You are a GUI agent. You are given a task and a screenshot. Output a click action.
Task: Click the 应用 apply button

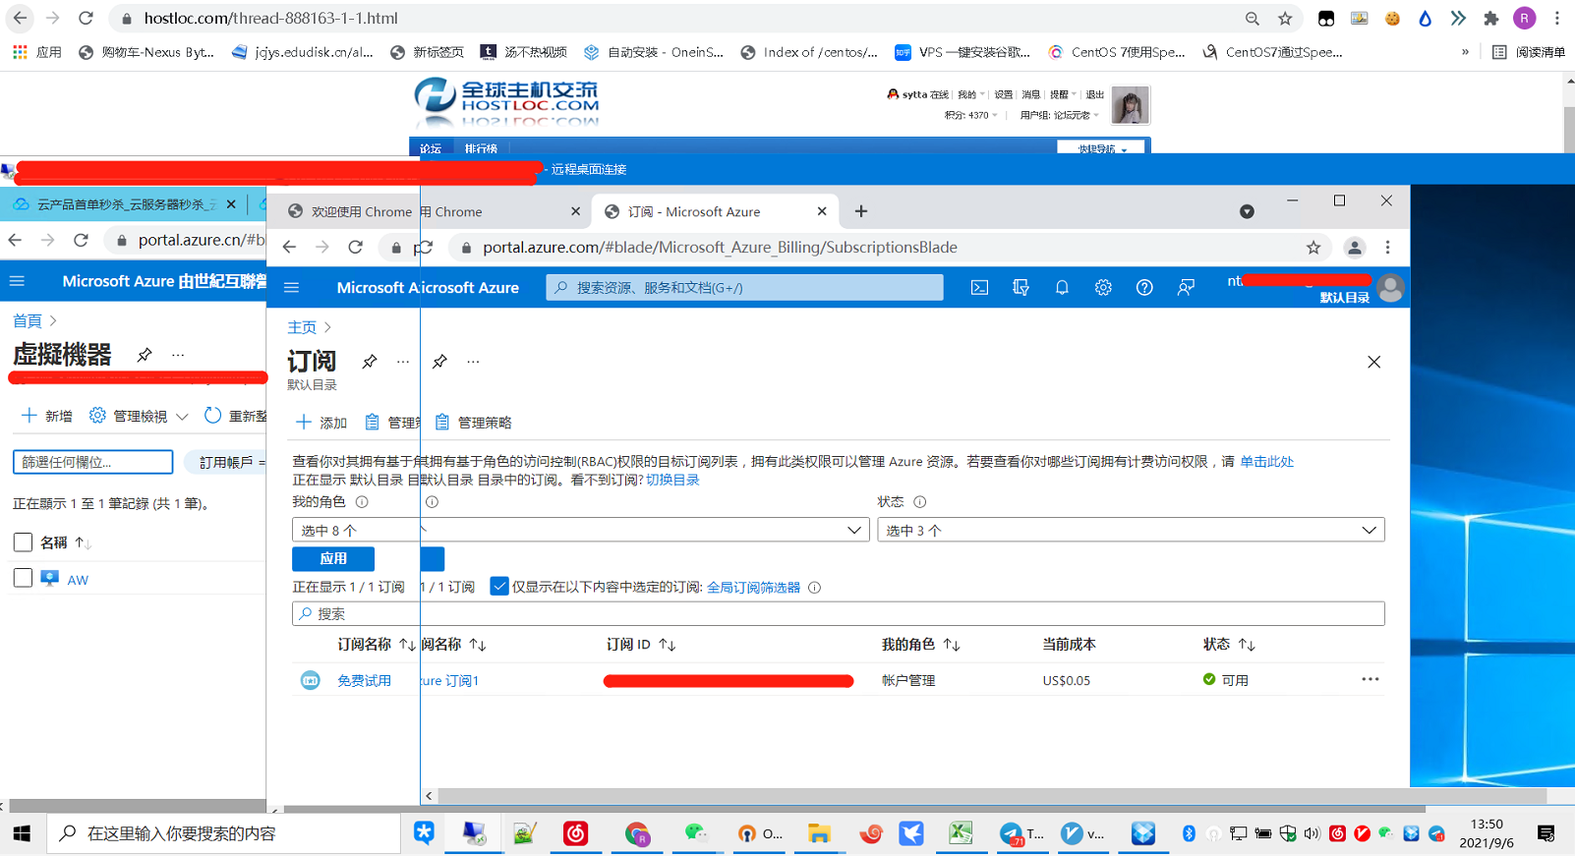point(333,559)
